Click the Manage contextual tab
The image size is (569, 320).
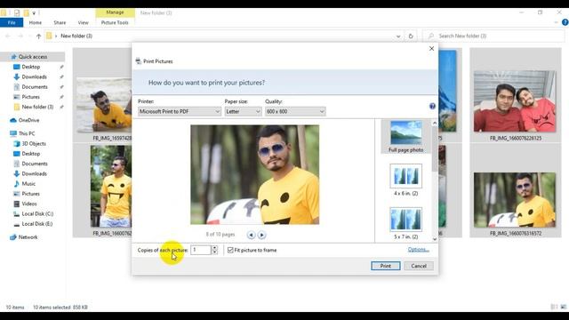[115, 12]
